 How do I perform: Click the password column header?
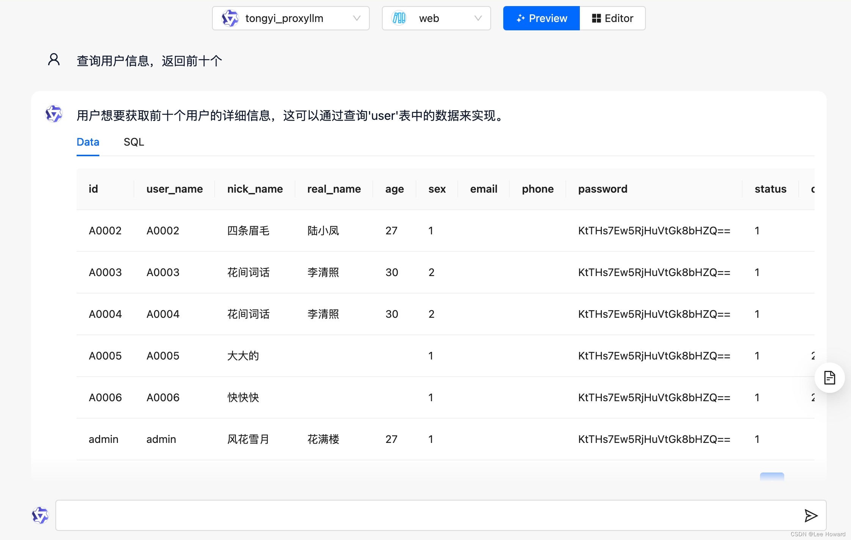[x=603, y=189]
